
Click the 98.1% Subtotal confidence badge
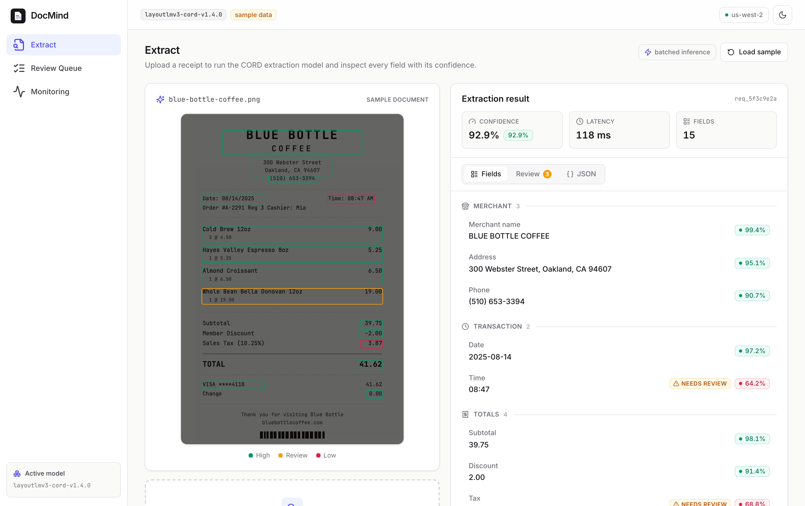(x=752, y=439)
